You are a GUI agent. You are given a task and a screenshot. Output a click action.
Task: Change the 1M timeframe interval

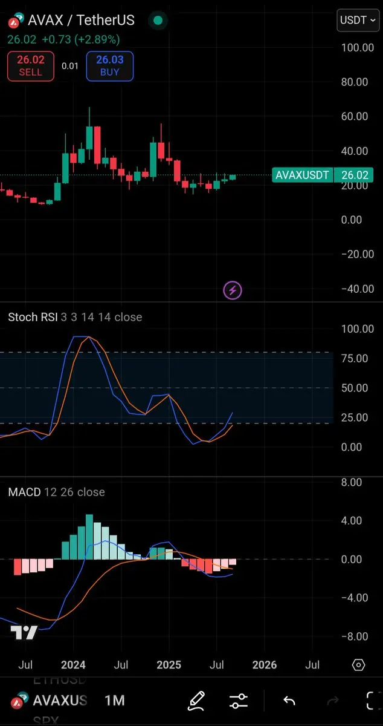tap(115, 701)
